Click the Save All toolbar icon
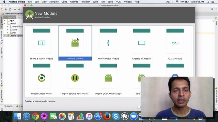218x122 pixels. point(6,9)
